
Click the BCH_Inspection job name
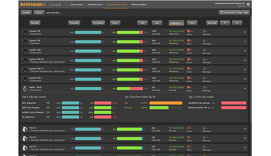click(x=29, y=103)
